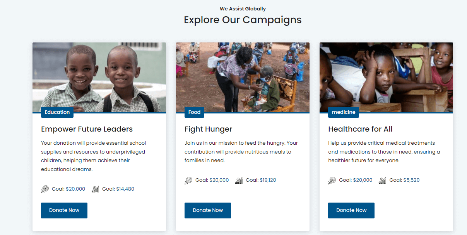Click target goal icon in Fight Hunger card
Viewport: 467px width, 235px height.
[x=188, y=180]
